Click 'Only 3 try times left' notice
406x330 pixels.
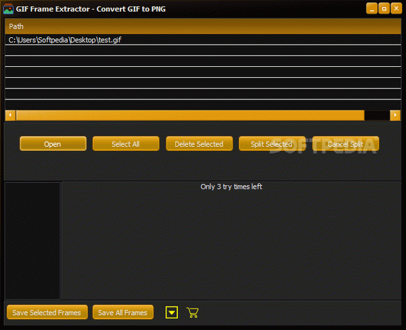pyautogui.click(x=231, y=187)
